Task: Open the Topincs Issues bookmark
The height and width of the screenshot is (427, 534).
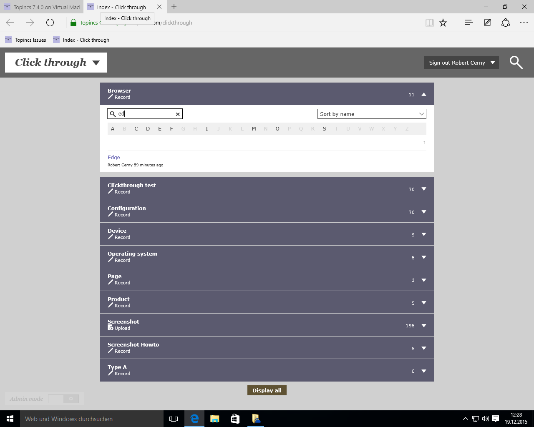Action: click(26, 40)
